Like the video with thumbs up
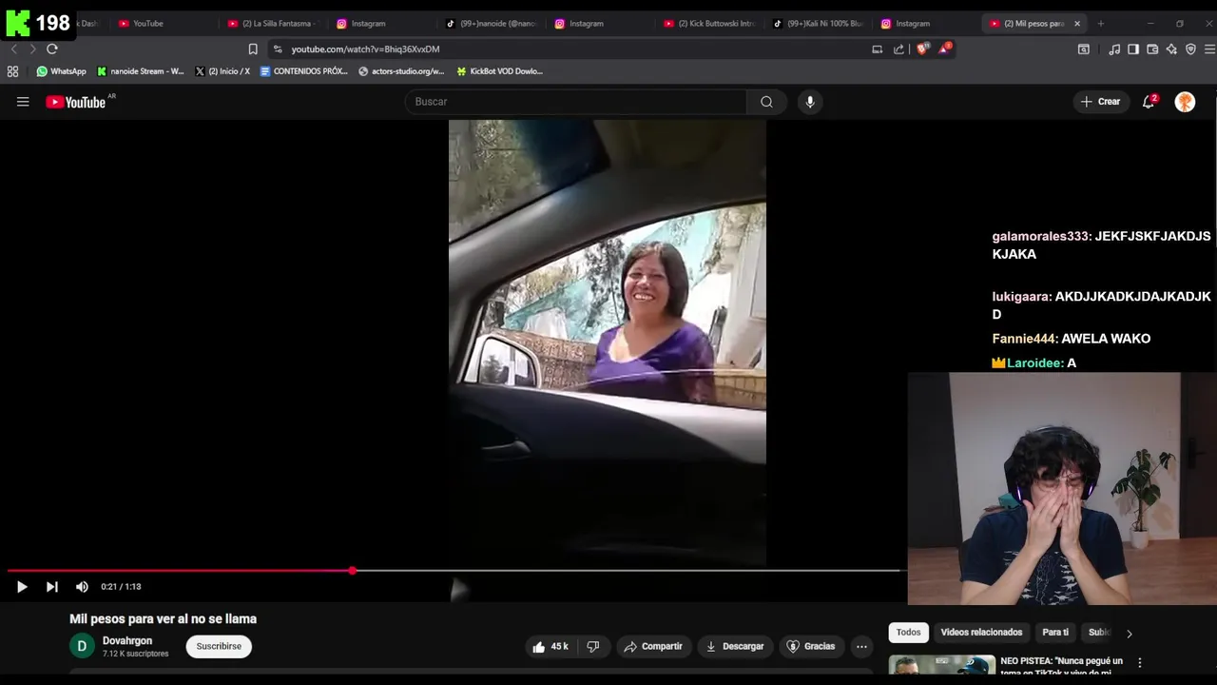 pyautogui.click(x=551, y=646)
